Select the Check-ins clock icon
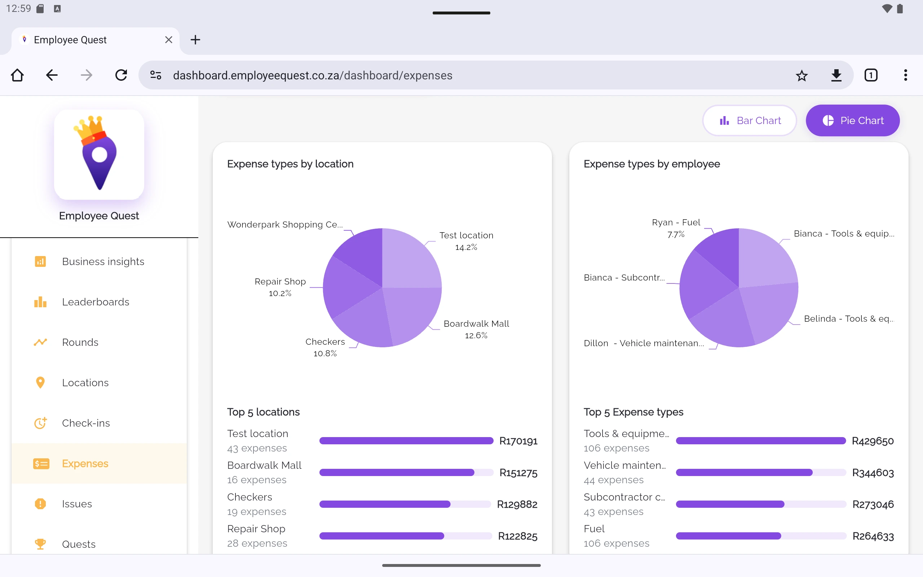Screen dimensions: 923x577 40,423
